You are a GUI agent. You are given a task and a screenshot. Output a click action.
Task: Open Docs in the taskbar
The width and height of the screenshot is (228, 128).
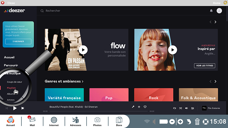click(119, 121)
